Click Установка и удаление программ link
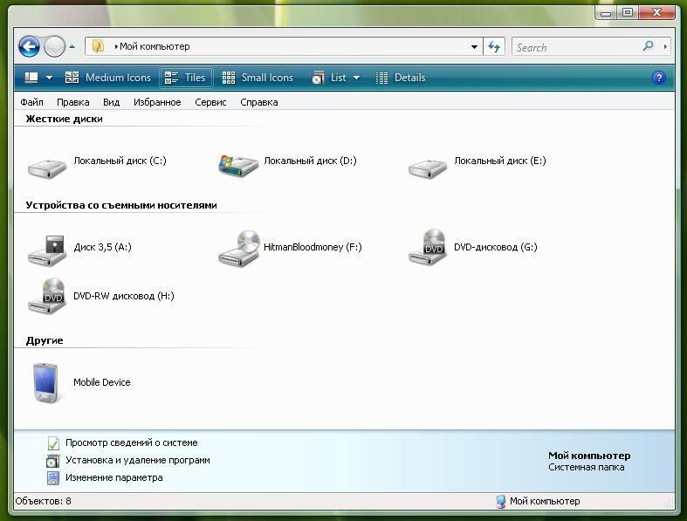687x521 pixels. (x=137, y=460)
